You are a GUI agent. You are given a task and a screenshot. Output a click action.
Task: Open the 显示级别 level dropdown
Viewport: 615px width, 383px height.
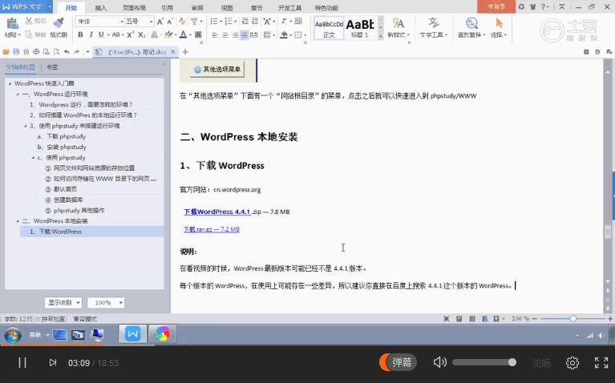[x=63, y=303]
